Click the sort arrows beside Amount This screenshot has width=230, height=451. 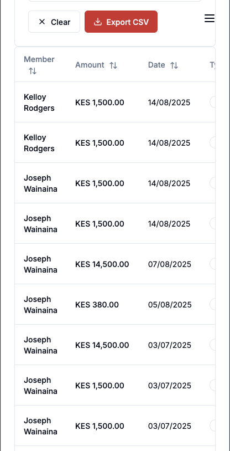pos(113,65)
